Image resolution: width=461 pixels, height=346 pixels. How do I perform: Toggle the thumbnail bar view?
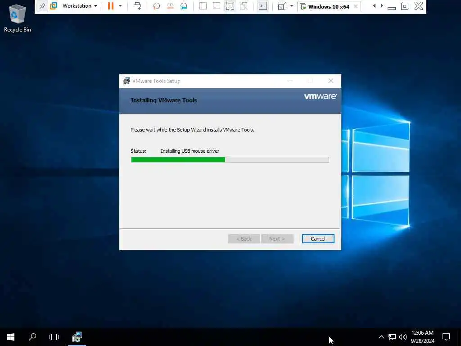(217, 6)
